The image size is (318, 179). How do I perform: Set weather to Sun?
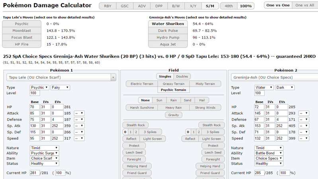[x=160, y=100]
